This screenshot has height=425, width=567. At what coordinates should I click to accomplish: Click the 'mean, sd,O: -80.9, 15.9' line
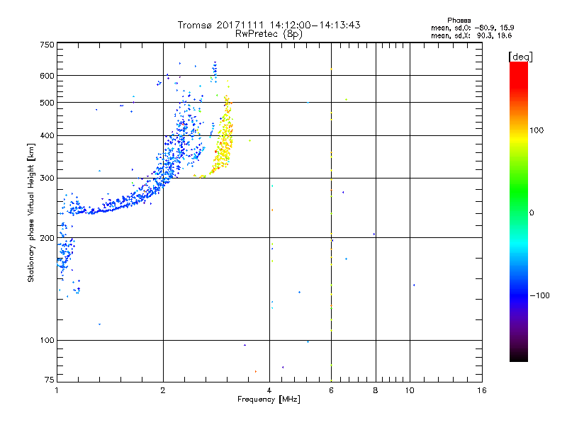click(x=472, y=28)
